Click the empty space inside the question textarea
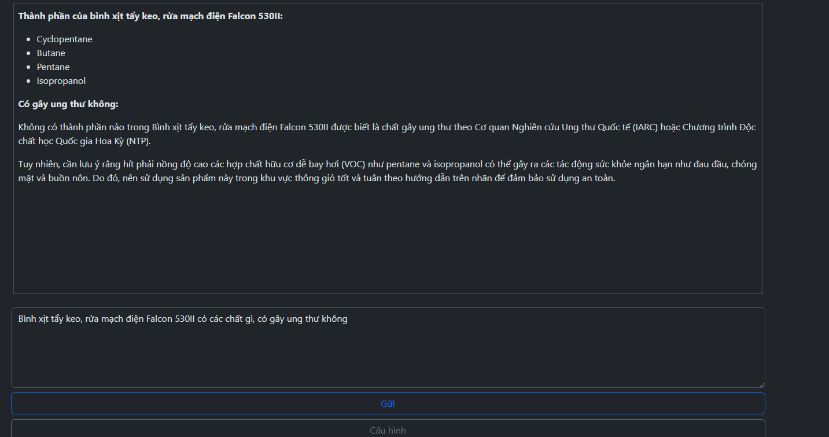 tap(388, 359)
